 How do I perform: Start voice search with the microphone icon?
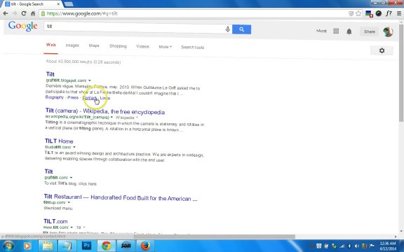227,29
